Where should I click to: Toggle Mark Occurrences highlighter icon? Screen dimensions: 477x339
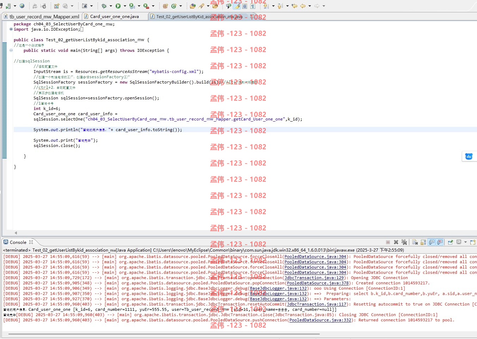237,6
